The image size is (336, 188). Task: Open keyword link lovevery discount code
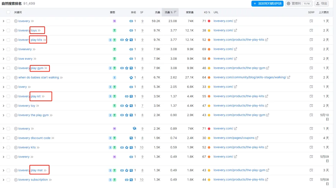click(x=34, y=138)
